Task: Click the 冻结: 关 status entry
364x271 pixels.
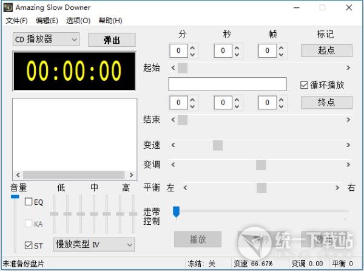Action: 201,264
